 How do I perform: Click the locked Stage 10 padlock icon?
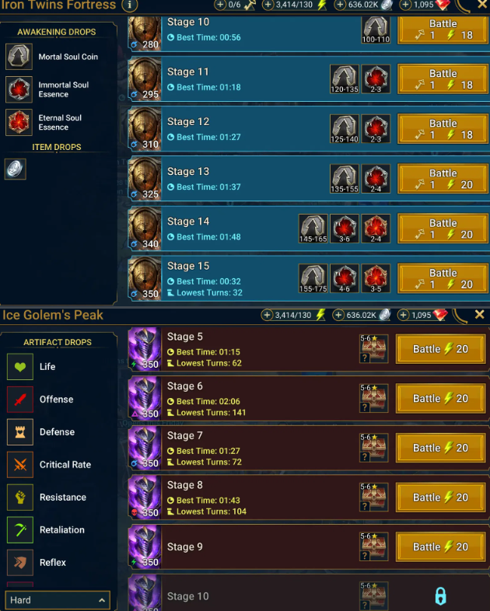440,596
